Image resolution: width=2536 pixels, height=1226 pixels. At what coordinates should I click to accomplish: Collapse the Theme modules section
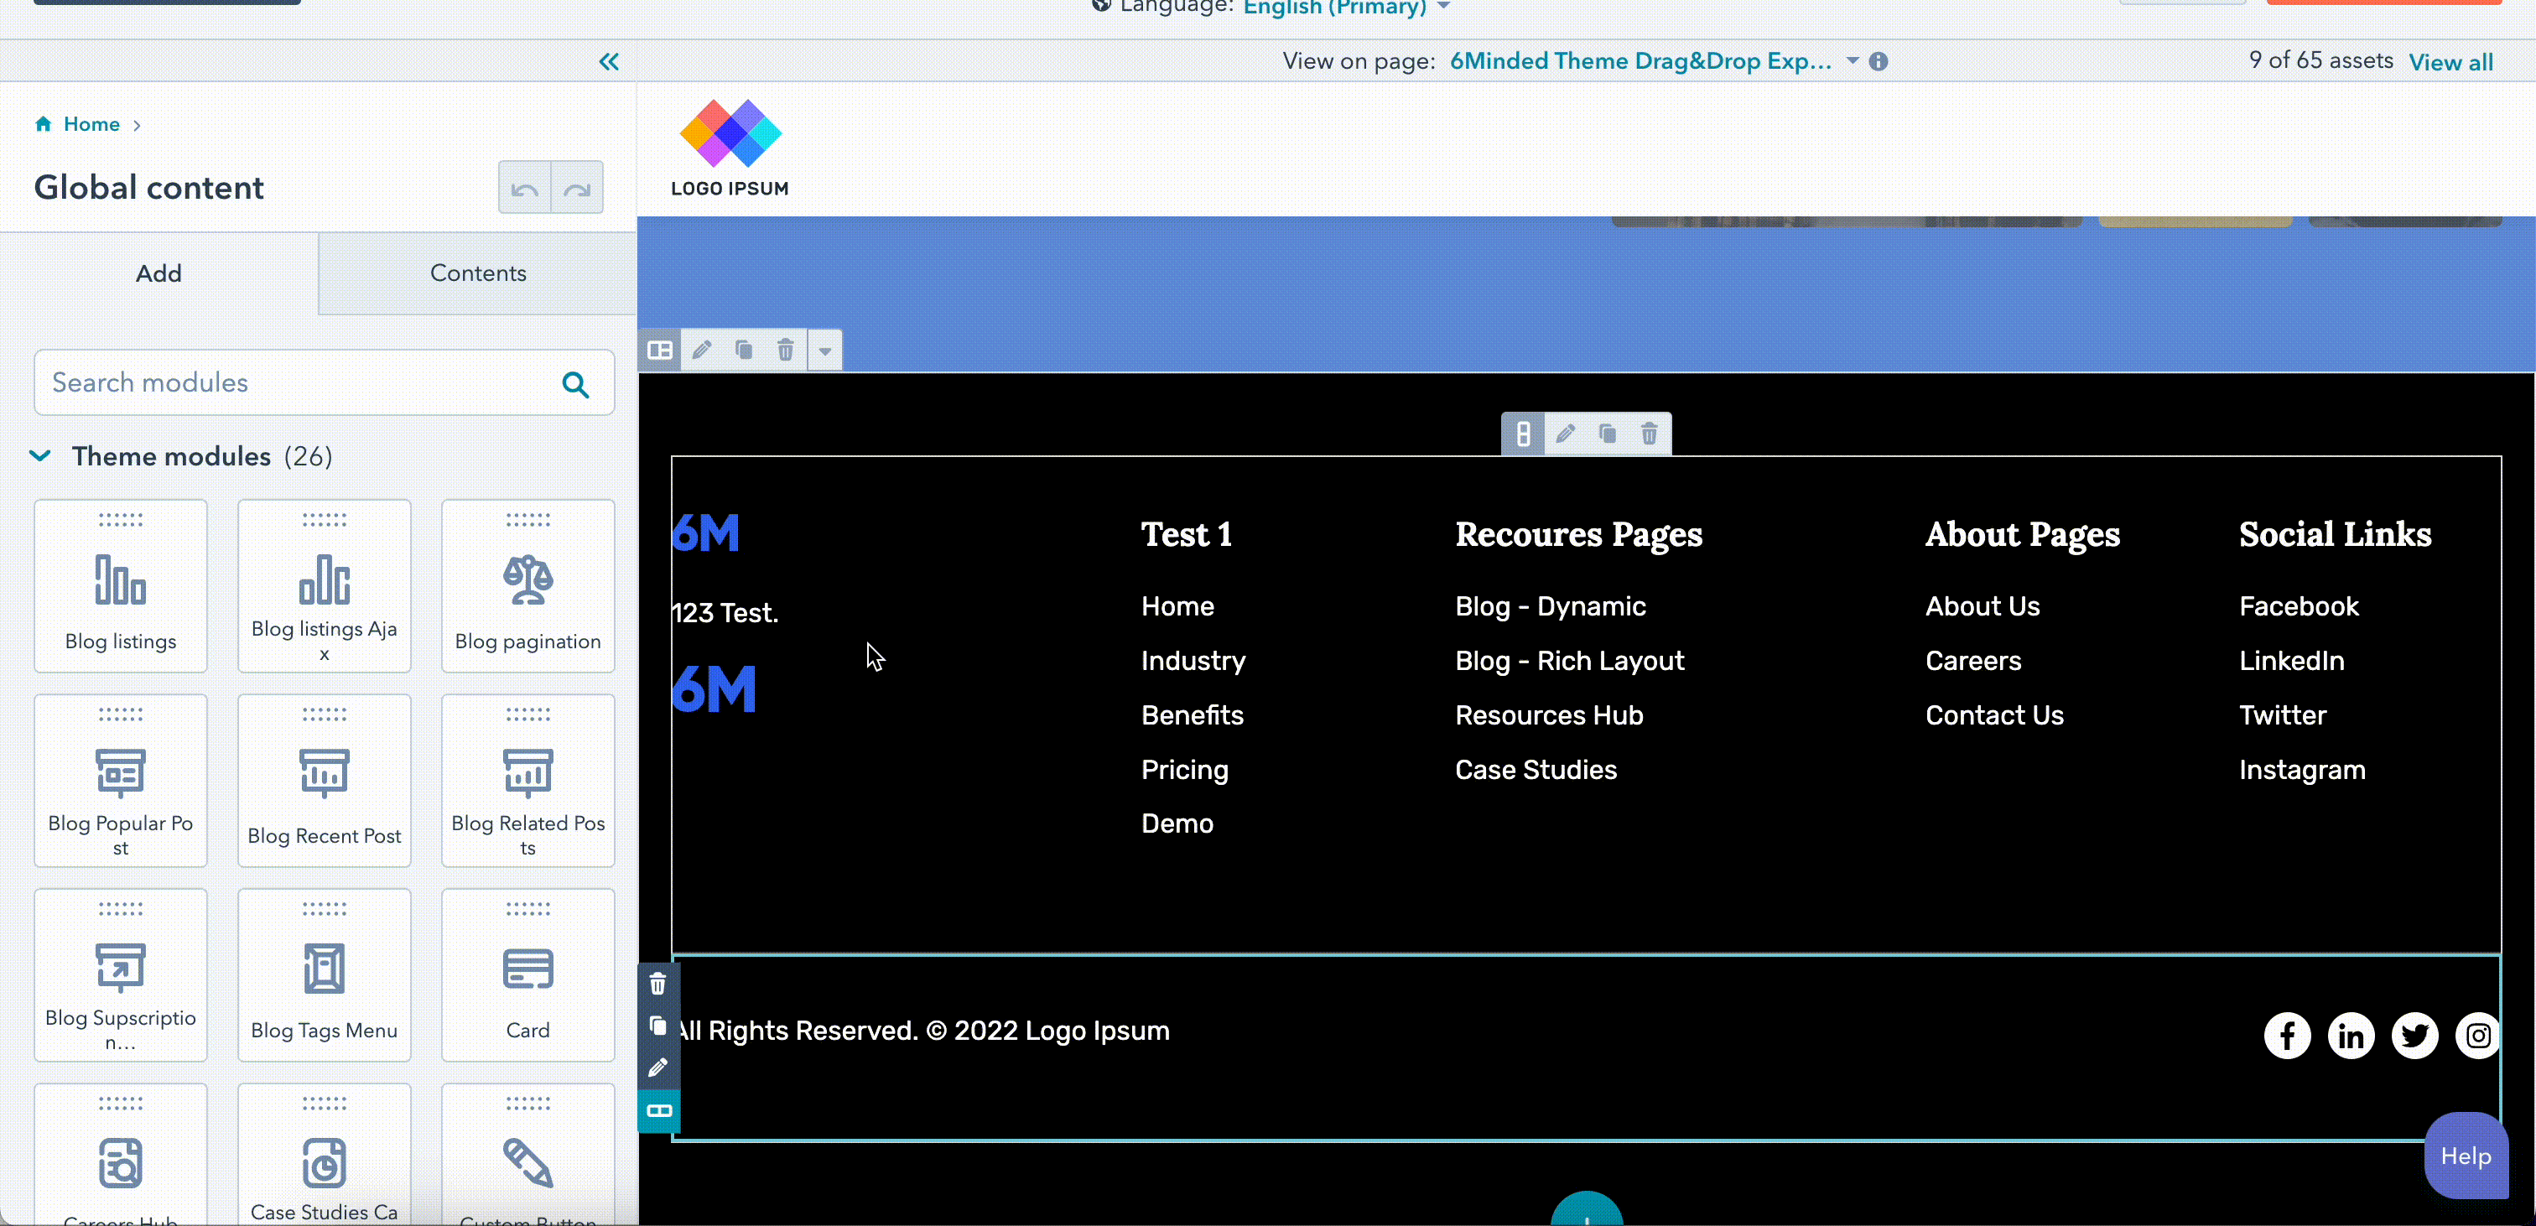coord(40,456)
